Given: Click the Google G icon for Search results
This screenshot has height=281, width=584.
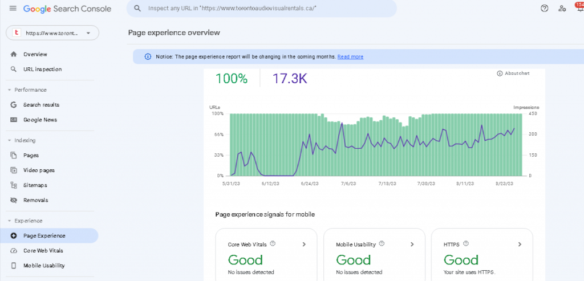Looking at the screenshot, I should pos(14,105).
